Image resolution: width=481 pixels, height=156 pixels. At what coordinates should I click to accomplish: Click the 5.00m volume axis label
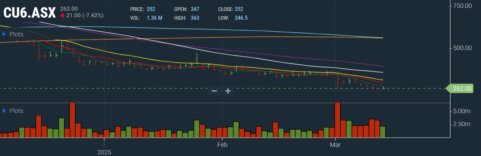(x=462, y=111)
